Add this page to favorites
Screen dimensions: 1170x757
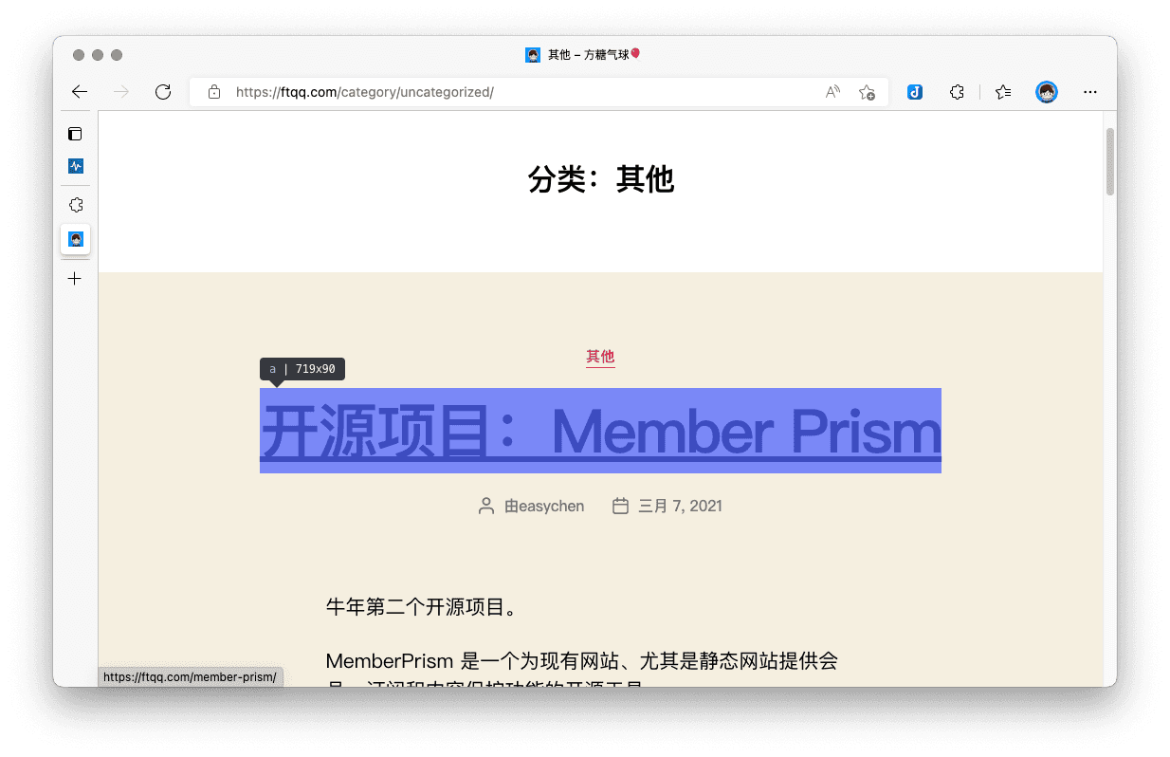(x=867, y=92)
